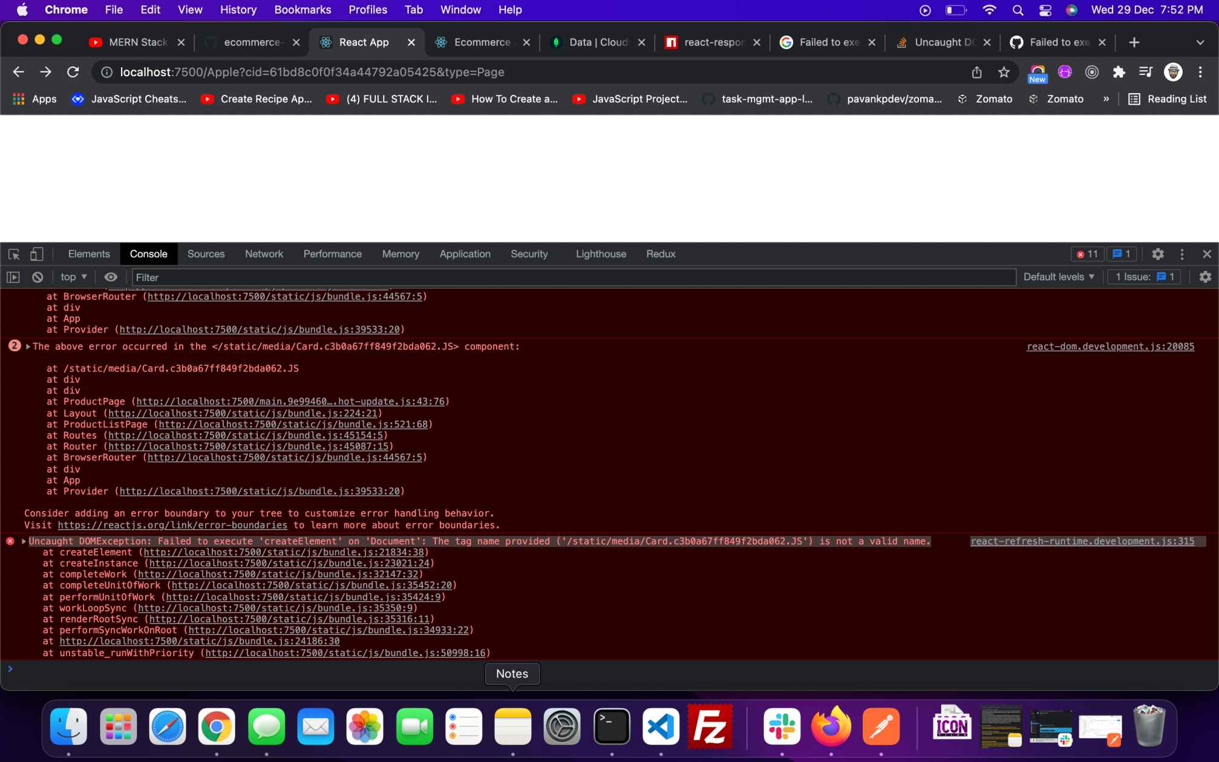Open DevTools main settings gear icon

coord(1158,254)
